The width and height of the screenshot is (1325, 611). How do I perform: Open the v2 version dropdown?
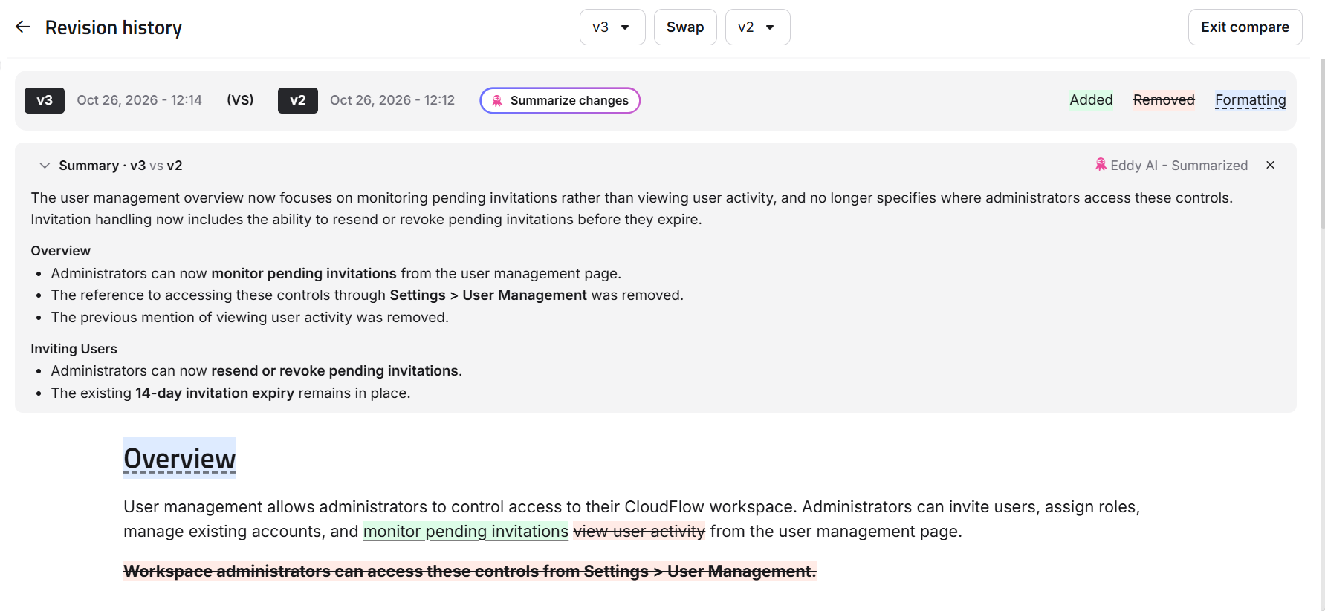757,27
